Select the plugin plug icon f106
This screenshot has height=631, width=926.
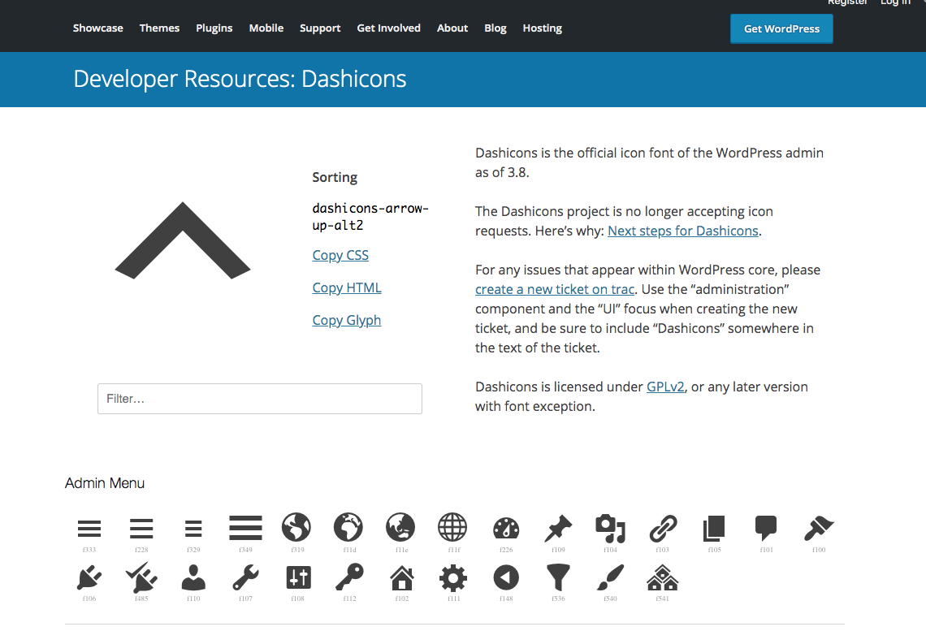(89, 578)
